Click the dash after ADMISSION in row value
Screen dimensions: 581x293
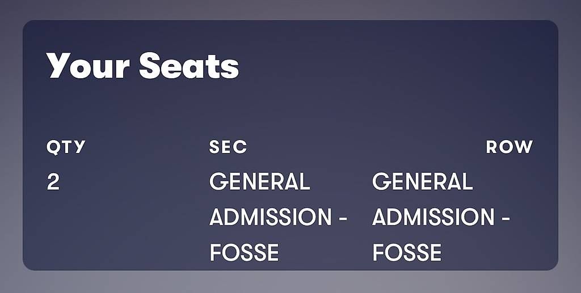click(506, 218)
